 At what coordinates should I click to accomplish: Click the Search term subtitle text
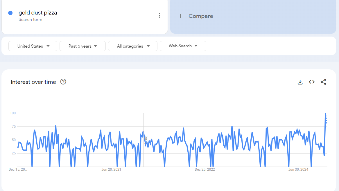30,20
